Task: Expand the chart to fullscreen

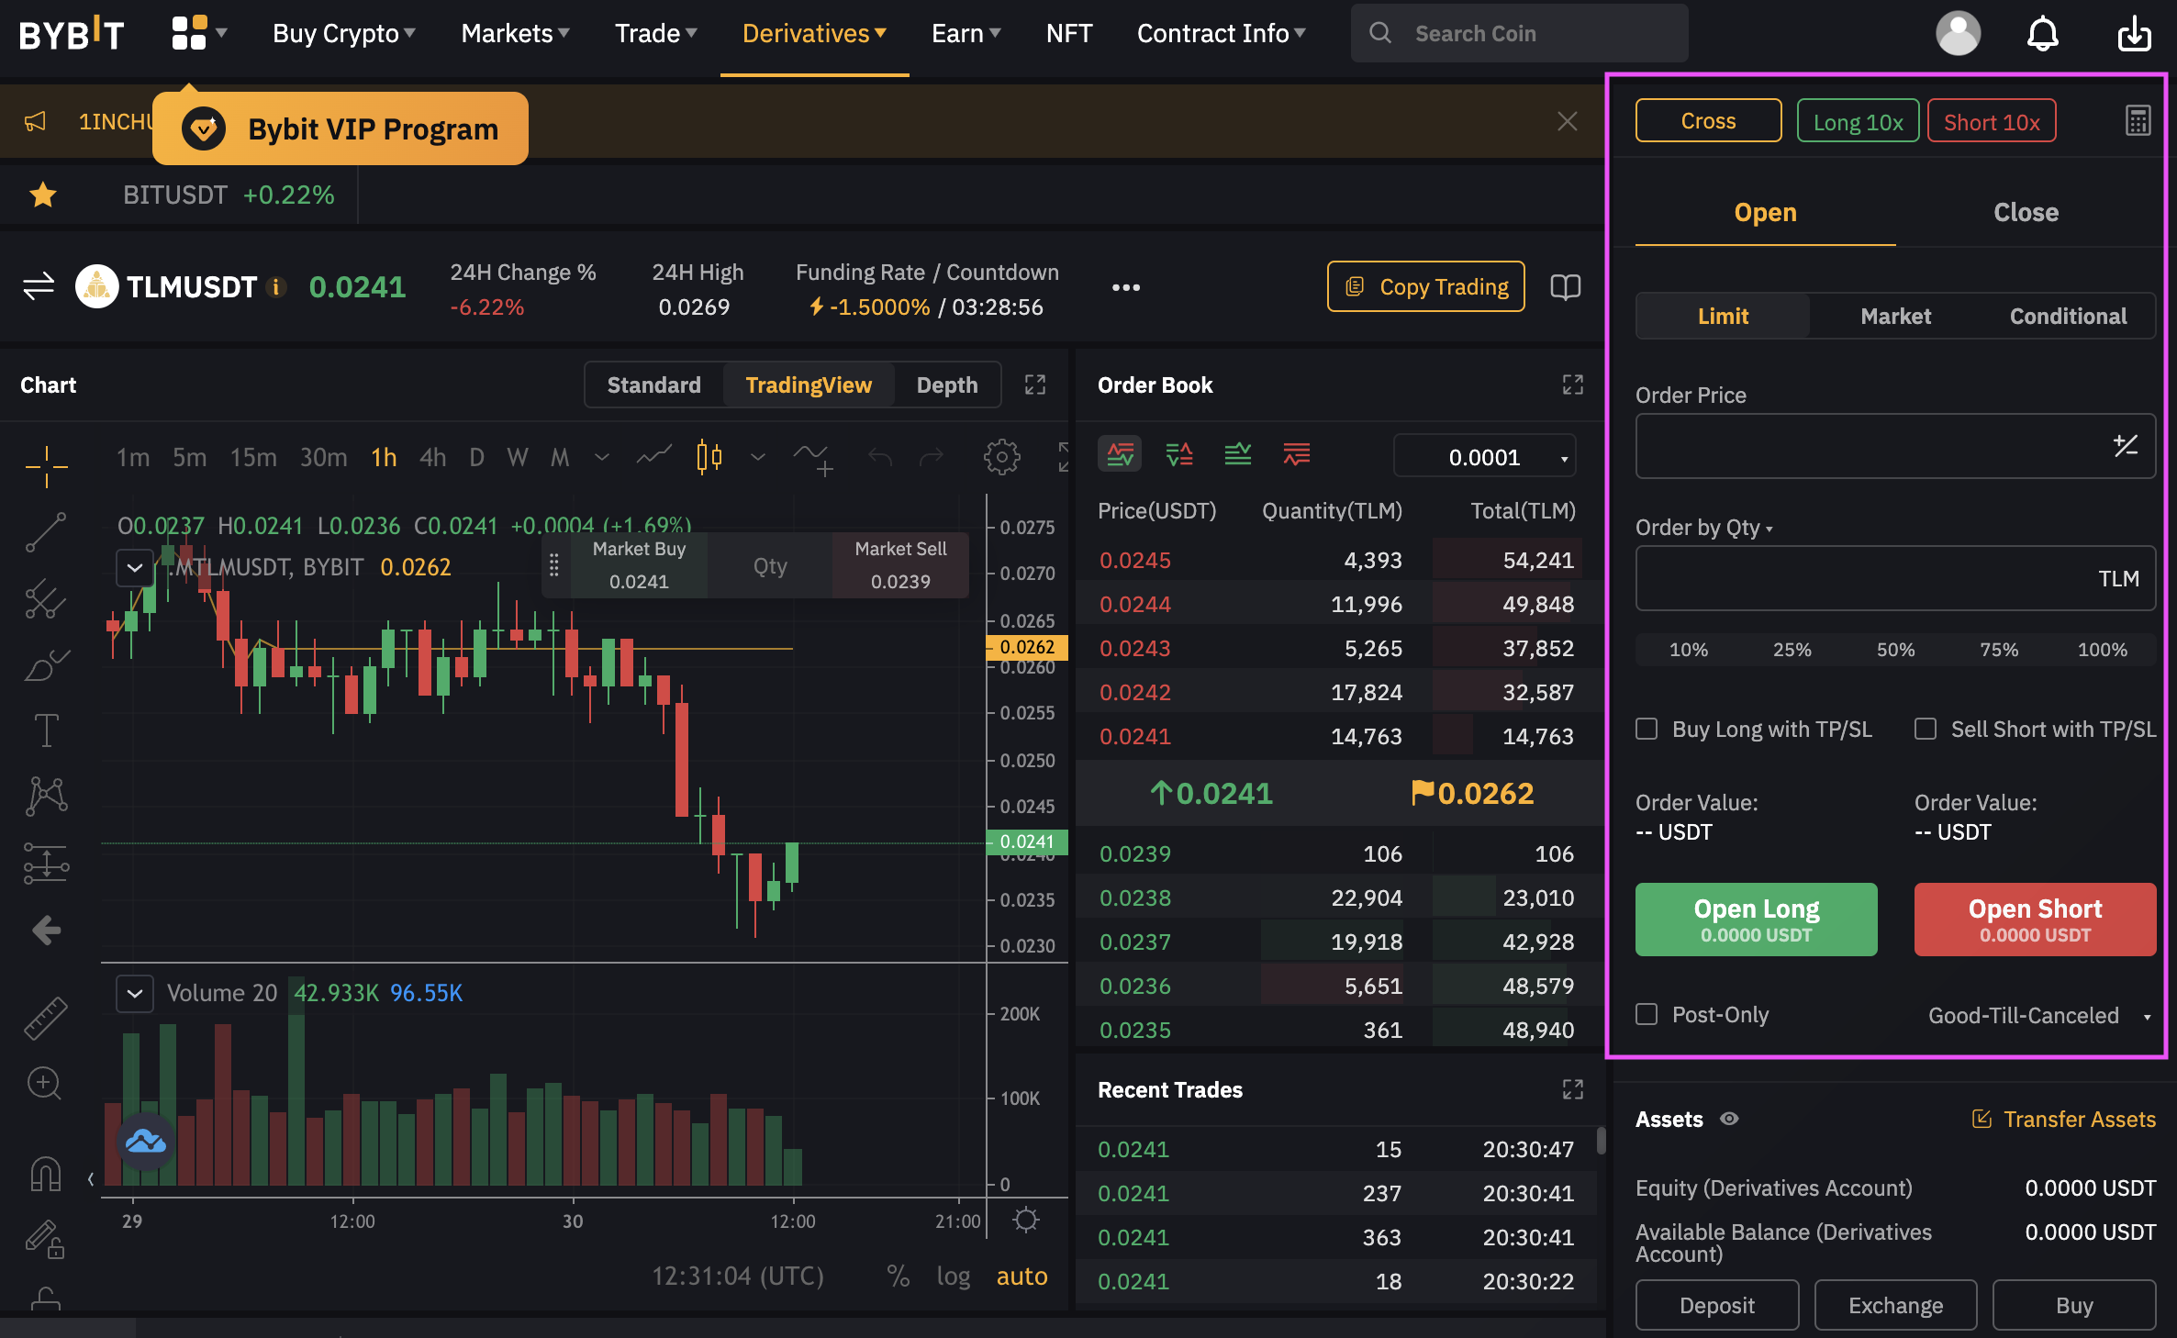Action: tap(1035, 385)
